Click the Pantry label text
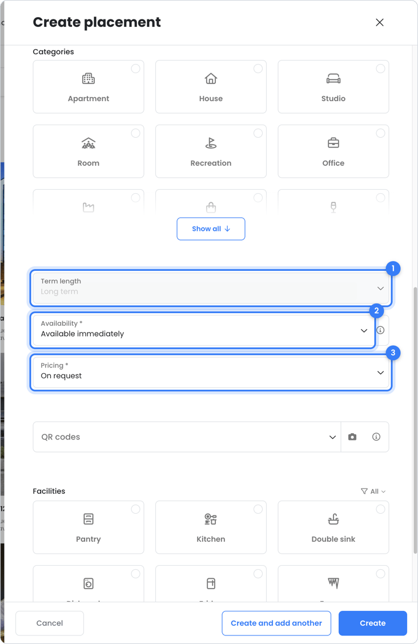418x644 pixels. tap(89, 539)
